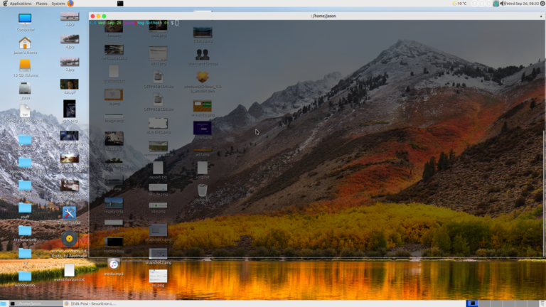Select the etcher-electron AppImage disc icon
This screenshot has width=546, height=307.
[x=69, y=239]
